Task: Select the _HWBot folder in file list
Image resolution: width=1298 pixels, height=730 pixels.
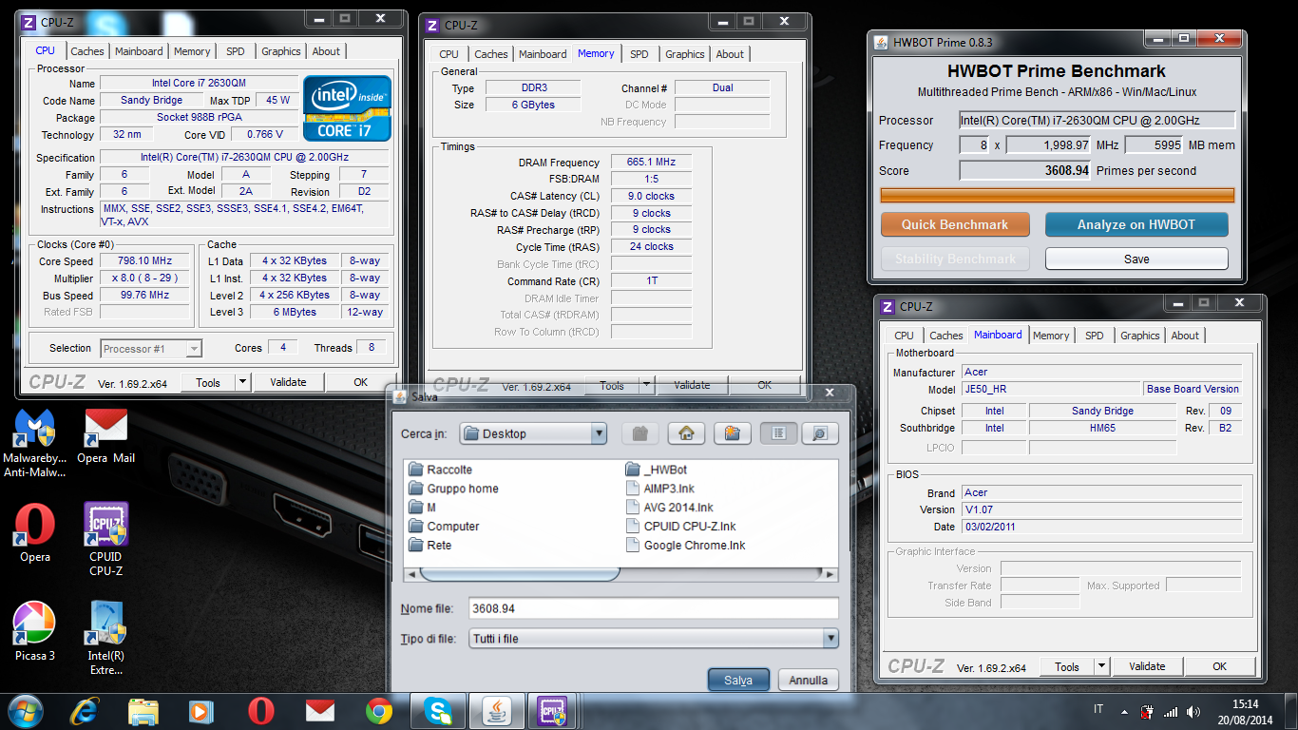Action: pyautogui.click(x=657, y=470)
